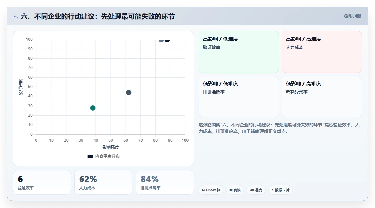Viewport: 375px width, 208px height.
Task: Click the 84% value text
Action: [x=149, y=179]
